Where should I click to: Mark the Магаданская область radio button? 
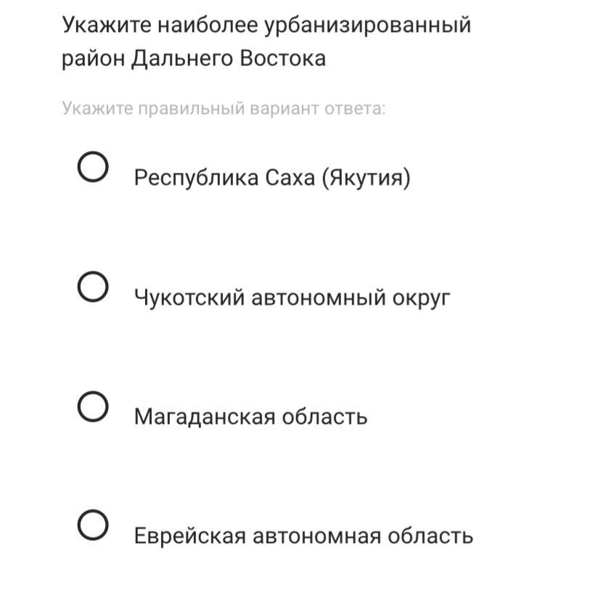click(x=93, y=406)
